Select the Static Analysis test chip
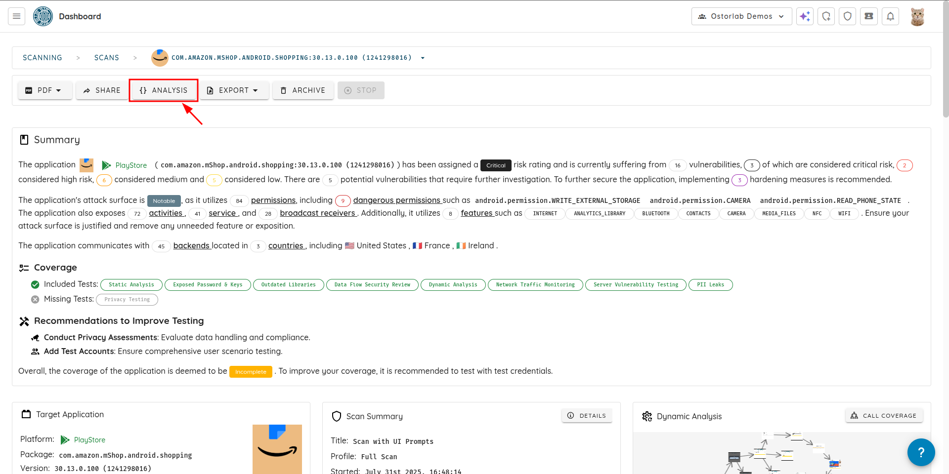949x474 pixels. [131, 285]
